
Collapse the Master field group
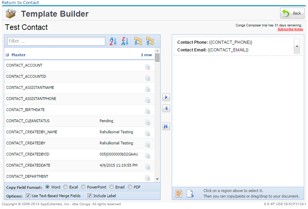(x=7, y=55)
